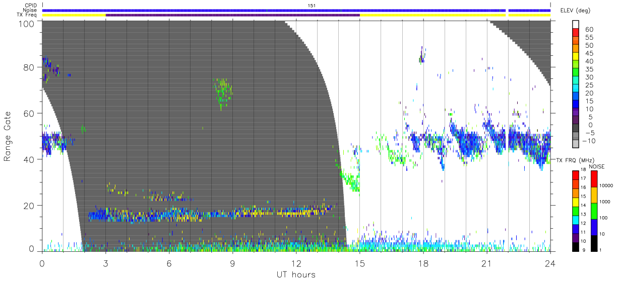Click the '25' label on ELEV colorbar
Image resolution: width=619 pixels, height=285 pixels.
589,85
